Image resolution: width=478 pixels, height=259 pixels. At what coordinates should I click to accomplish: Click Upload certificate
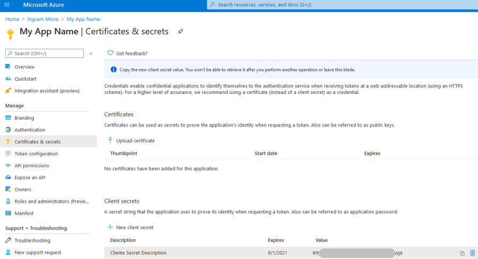pyautogui.click(x=135, y=141)
